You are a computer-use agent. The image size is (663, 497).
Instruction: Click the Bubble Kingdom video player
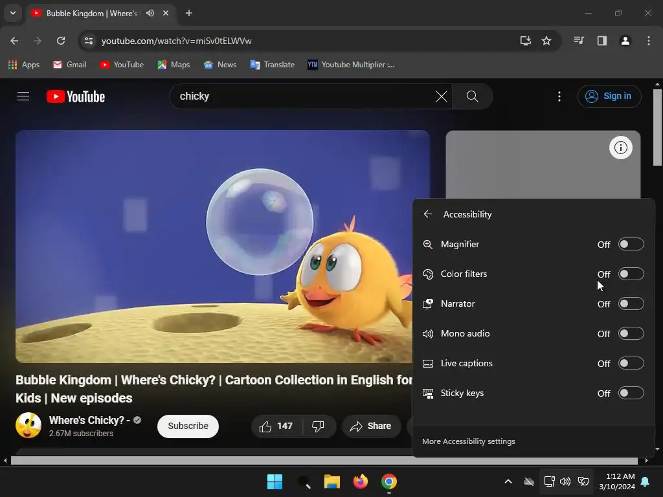click(223, 247)
